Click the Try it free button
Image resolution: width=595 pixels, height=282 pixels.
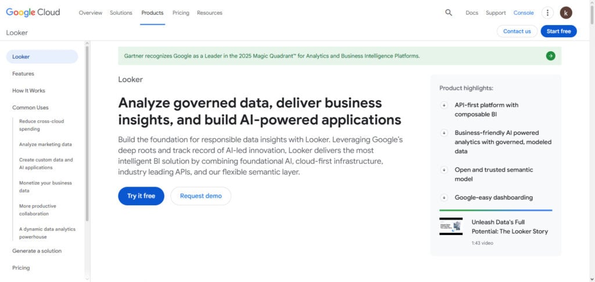pyautogui.click(x=141, y=196)
